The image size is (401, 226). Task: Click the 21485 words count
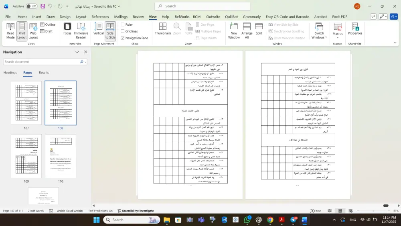tap(36, 211)
